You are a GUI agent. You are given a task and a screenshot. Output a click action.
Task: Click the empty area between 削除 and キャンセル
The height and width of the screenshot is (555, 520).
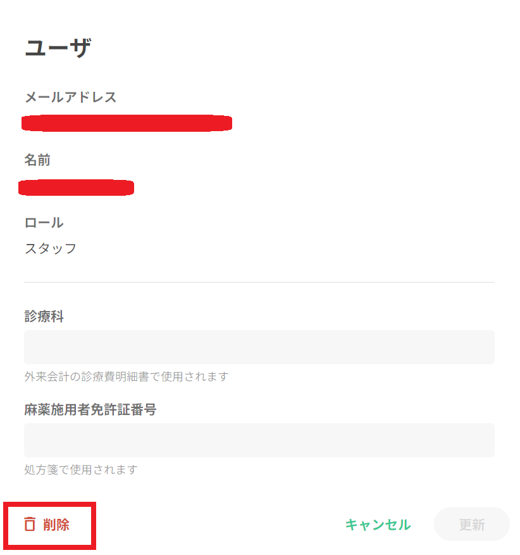[x=215, y=525]
